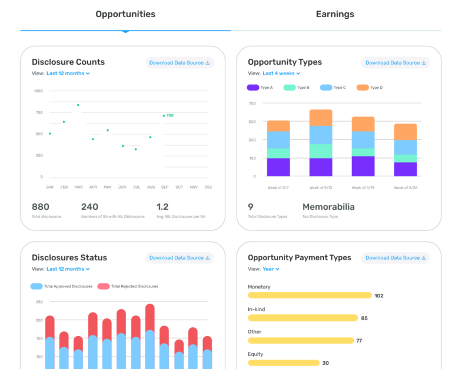Click Download Data Source in Disclosure Counts
This screenshot has width=462, height=369.
[176, 63]
